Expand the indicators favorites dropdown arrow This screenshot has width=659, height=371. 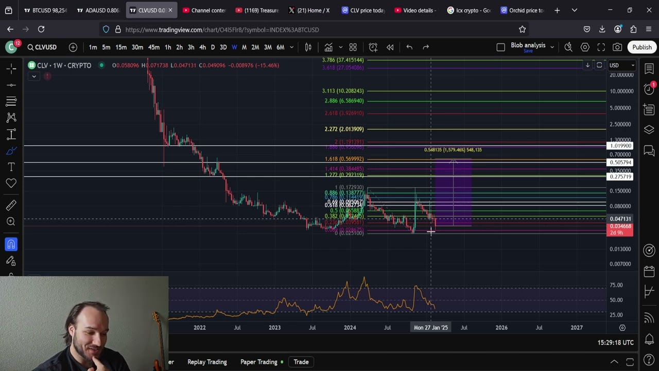340,47
